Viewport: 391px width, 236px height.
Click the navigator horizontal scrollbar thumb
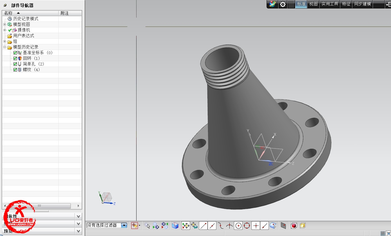coord(39,206)
